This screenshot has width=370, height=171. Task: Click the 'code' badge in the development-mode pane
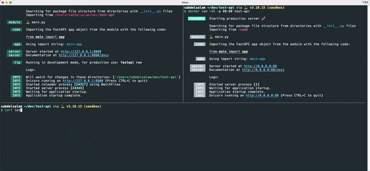16,30
